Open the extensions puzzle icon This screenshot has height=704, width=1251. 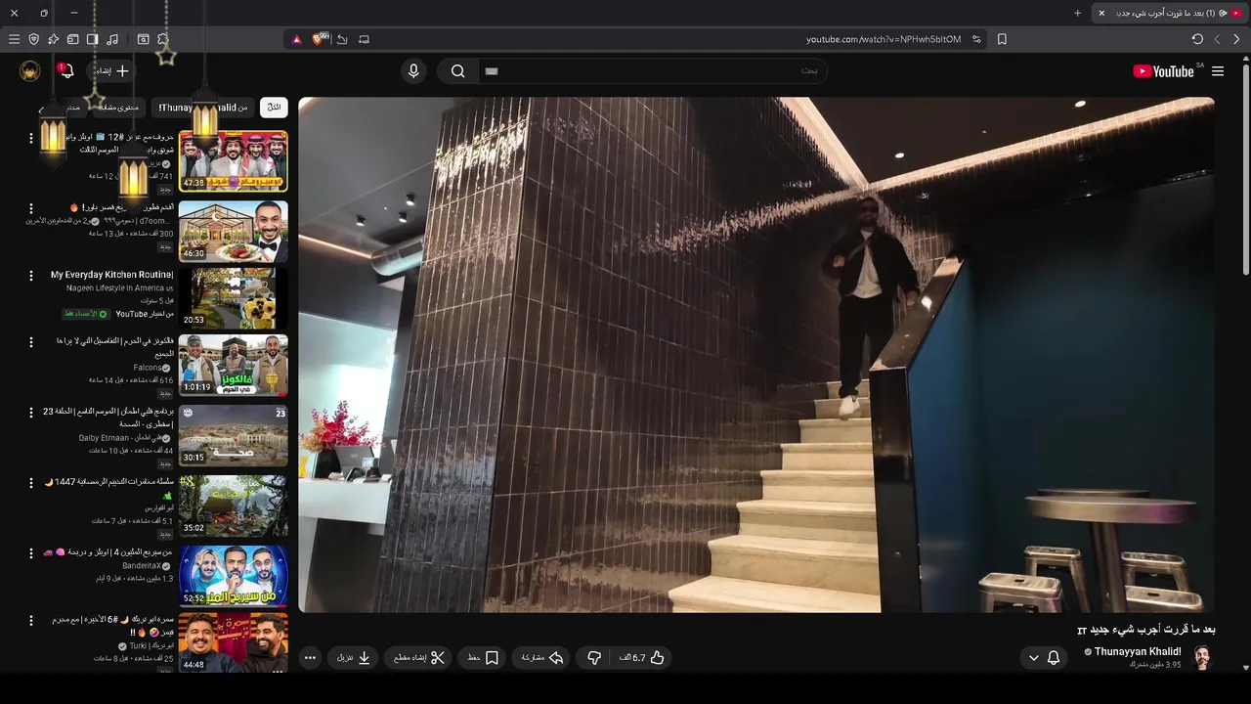(x=163, y=39)
